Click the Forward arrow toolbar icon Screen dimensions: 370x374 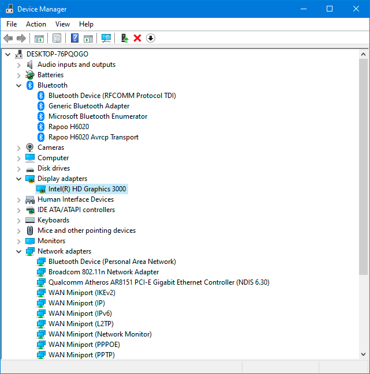click(21, 38)
